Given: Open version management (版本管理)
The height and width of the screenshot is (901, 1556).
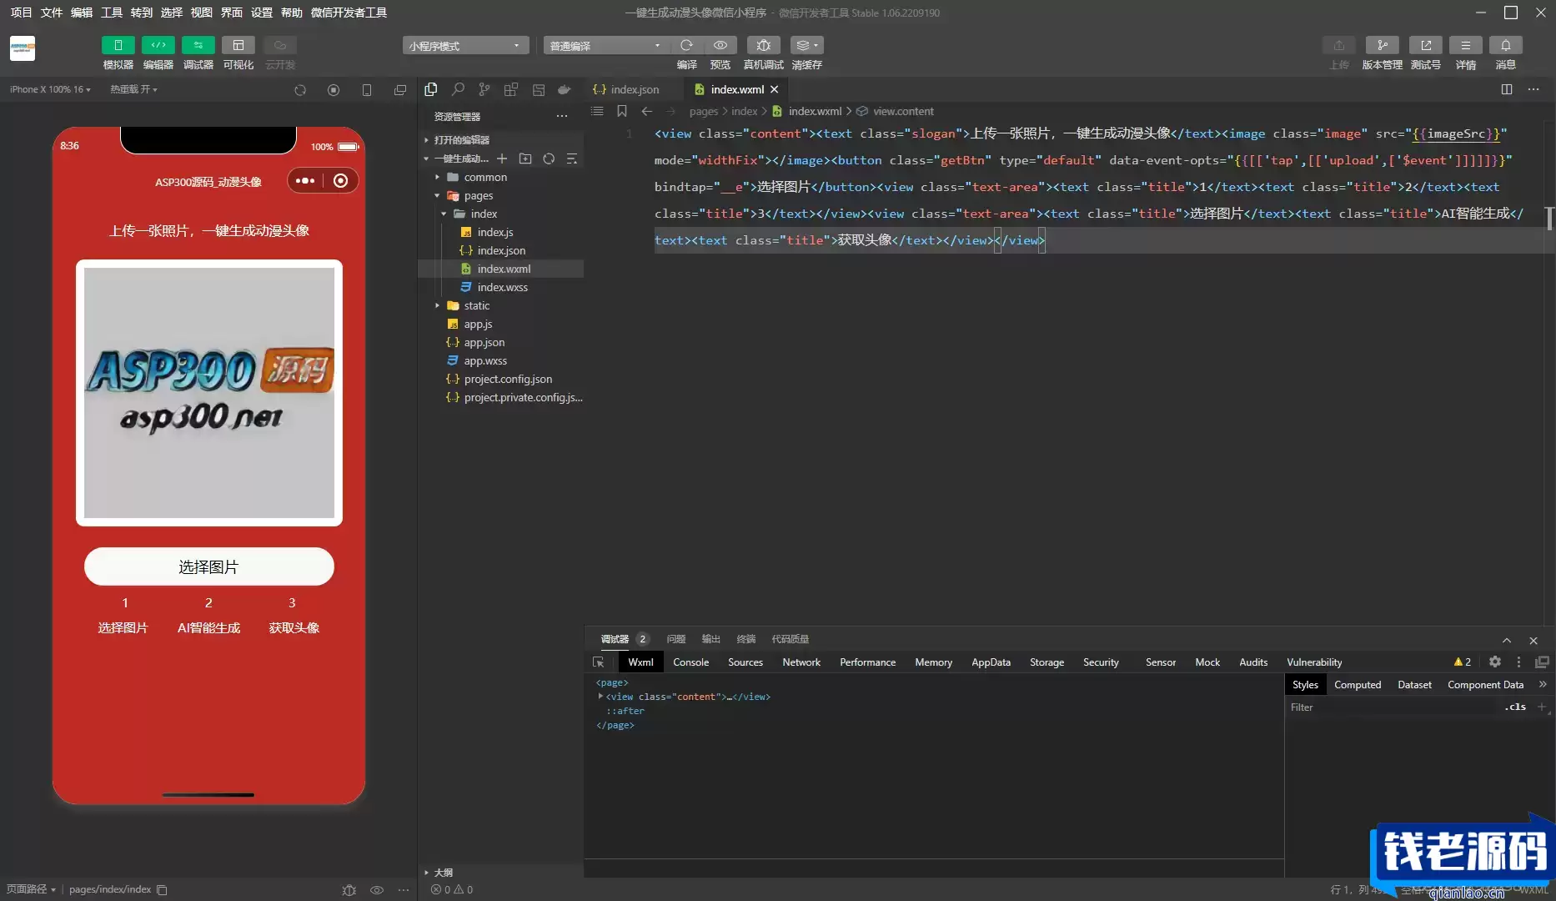Looking at the screenshot, I should tap(1382, 45).
